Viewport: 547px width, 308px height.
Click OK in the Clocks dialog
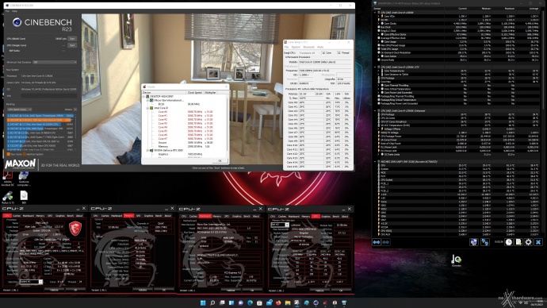pyautogui.click(x=220, y=160)
